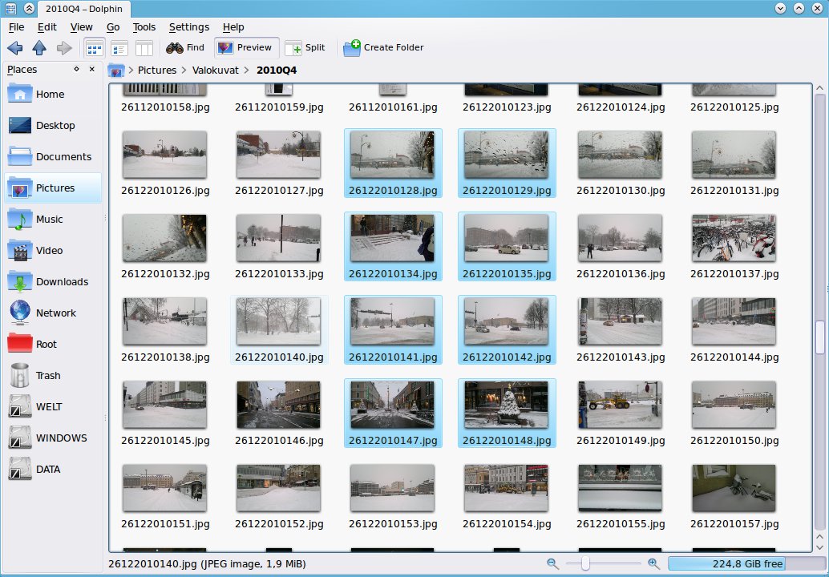Select Music in Places panel
The height and width of the screenshot is (577, 829).
[x=53, y=220]
